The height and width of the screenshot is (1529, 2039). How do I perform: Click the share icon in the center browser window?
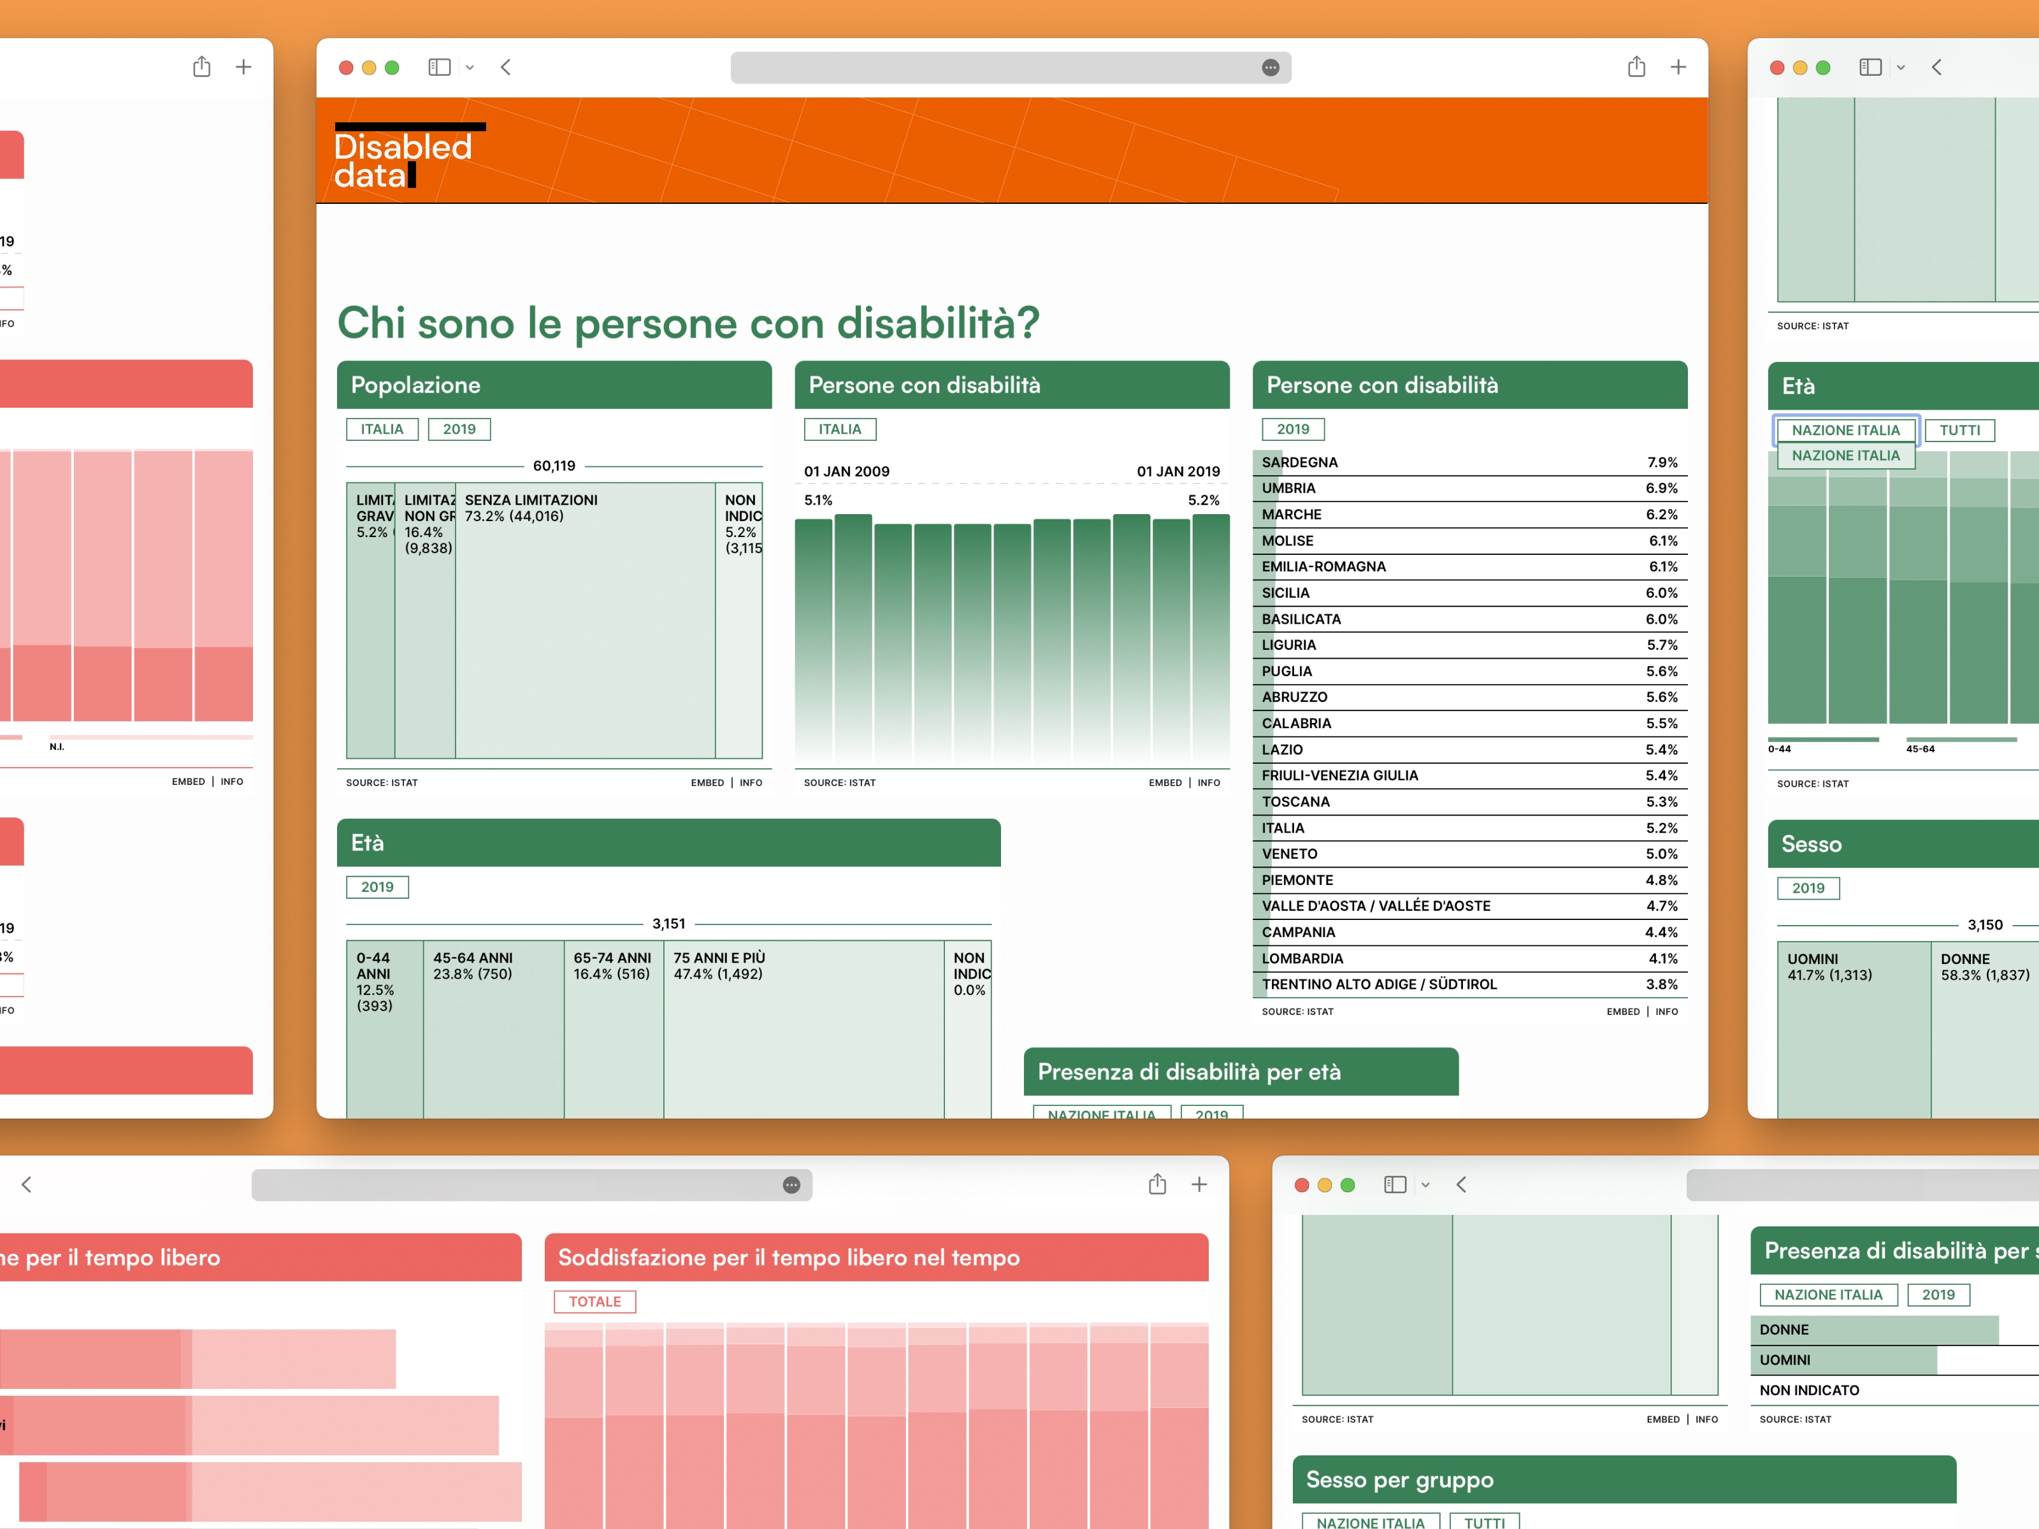tap(1636, 66)
